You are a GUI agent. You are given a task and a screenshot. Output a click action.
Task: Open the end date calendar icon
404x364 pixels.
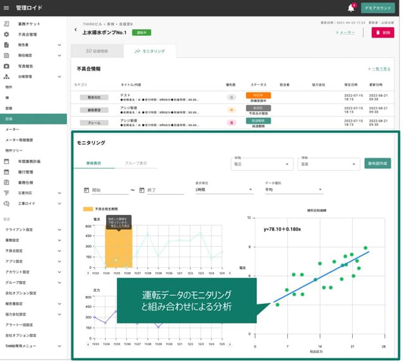point(141,190)
